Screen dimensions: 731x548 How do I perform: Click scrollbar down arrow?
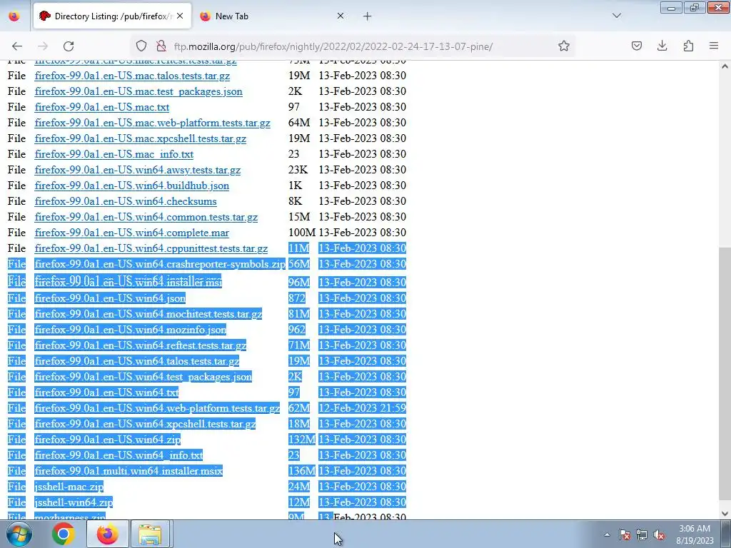click(x=725, y=514)
